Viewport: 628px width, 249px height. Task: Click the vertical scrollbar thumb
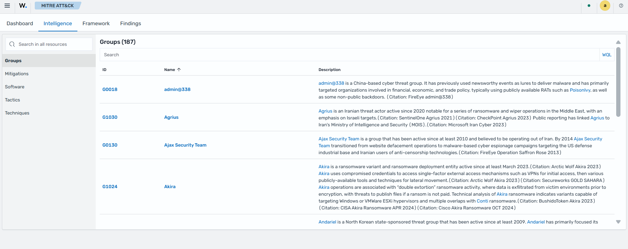618,82
